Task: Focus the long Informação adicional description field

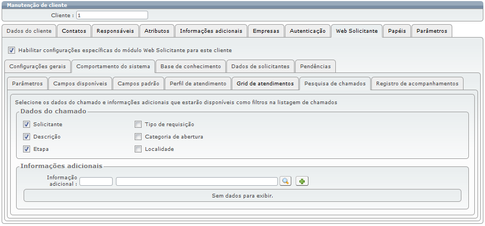Action: [x=197, y=181]
